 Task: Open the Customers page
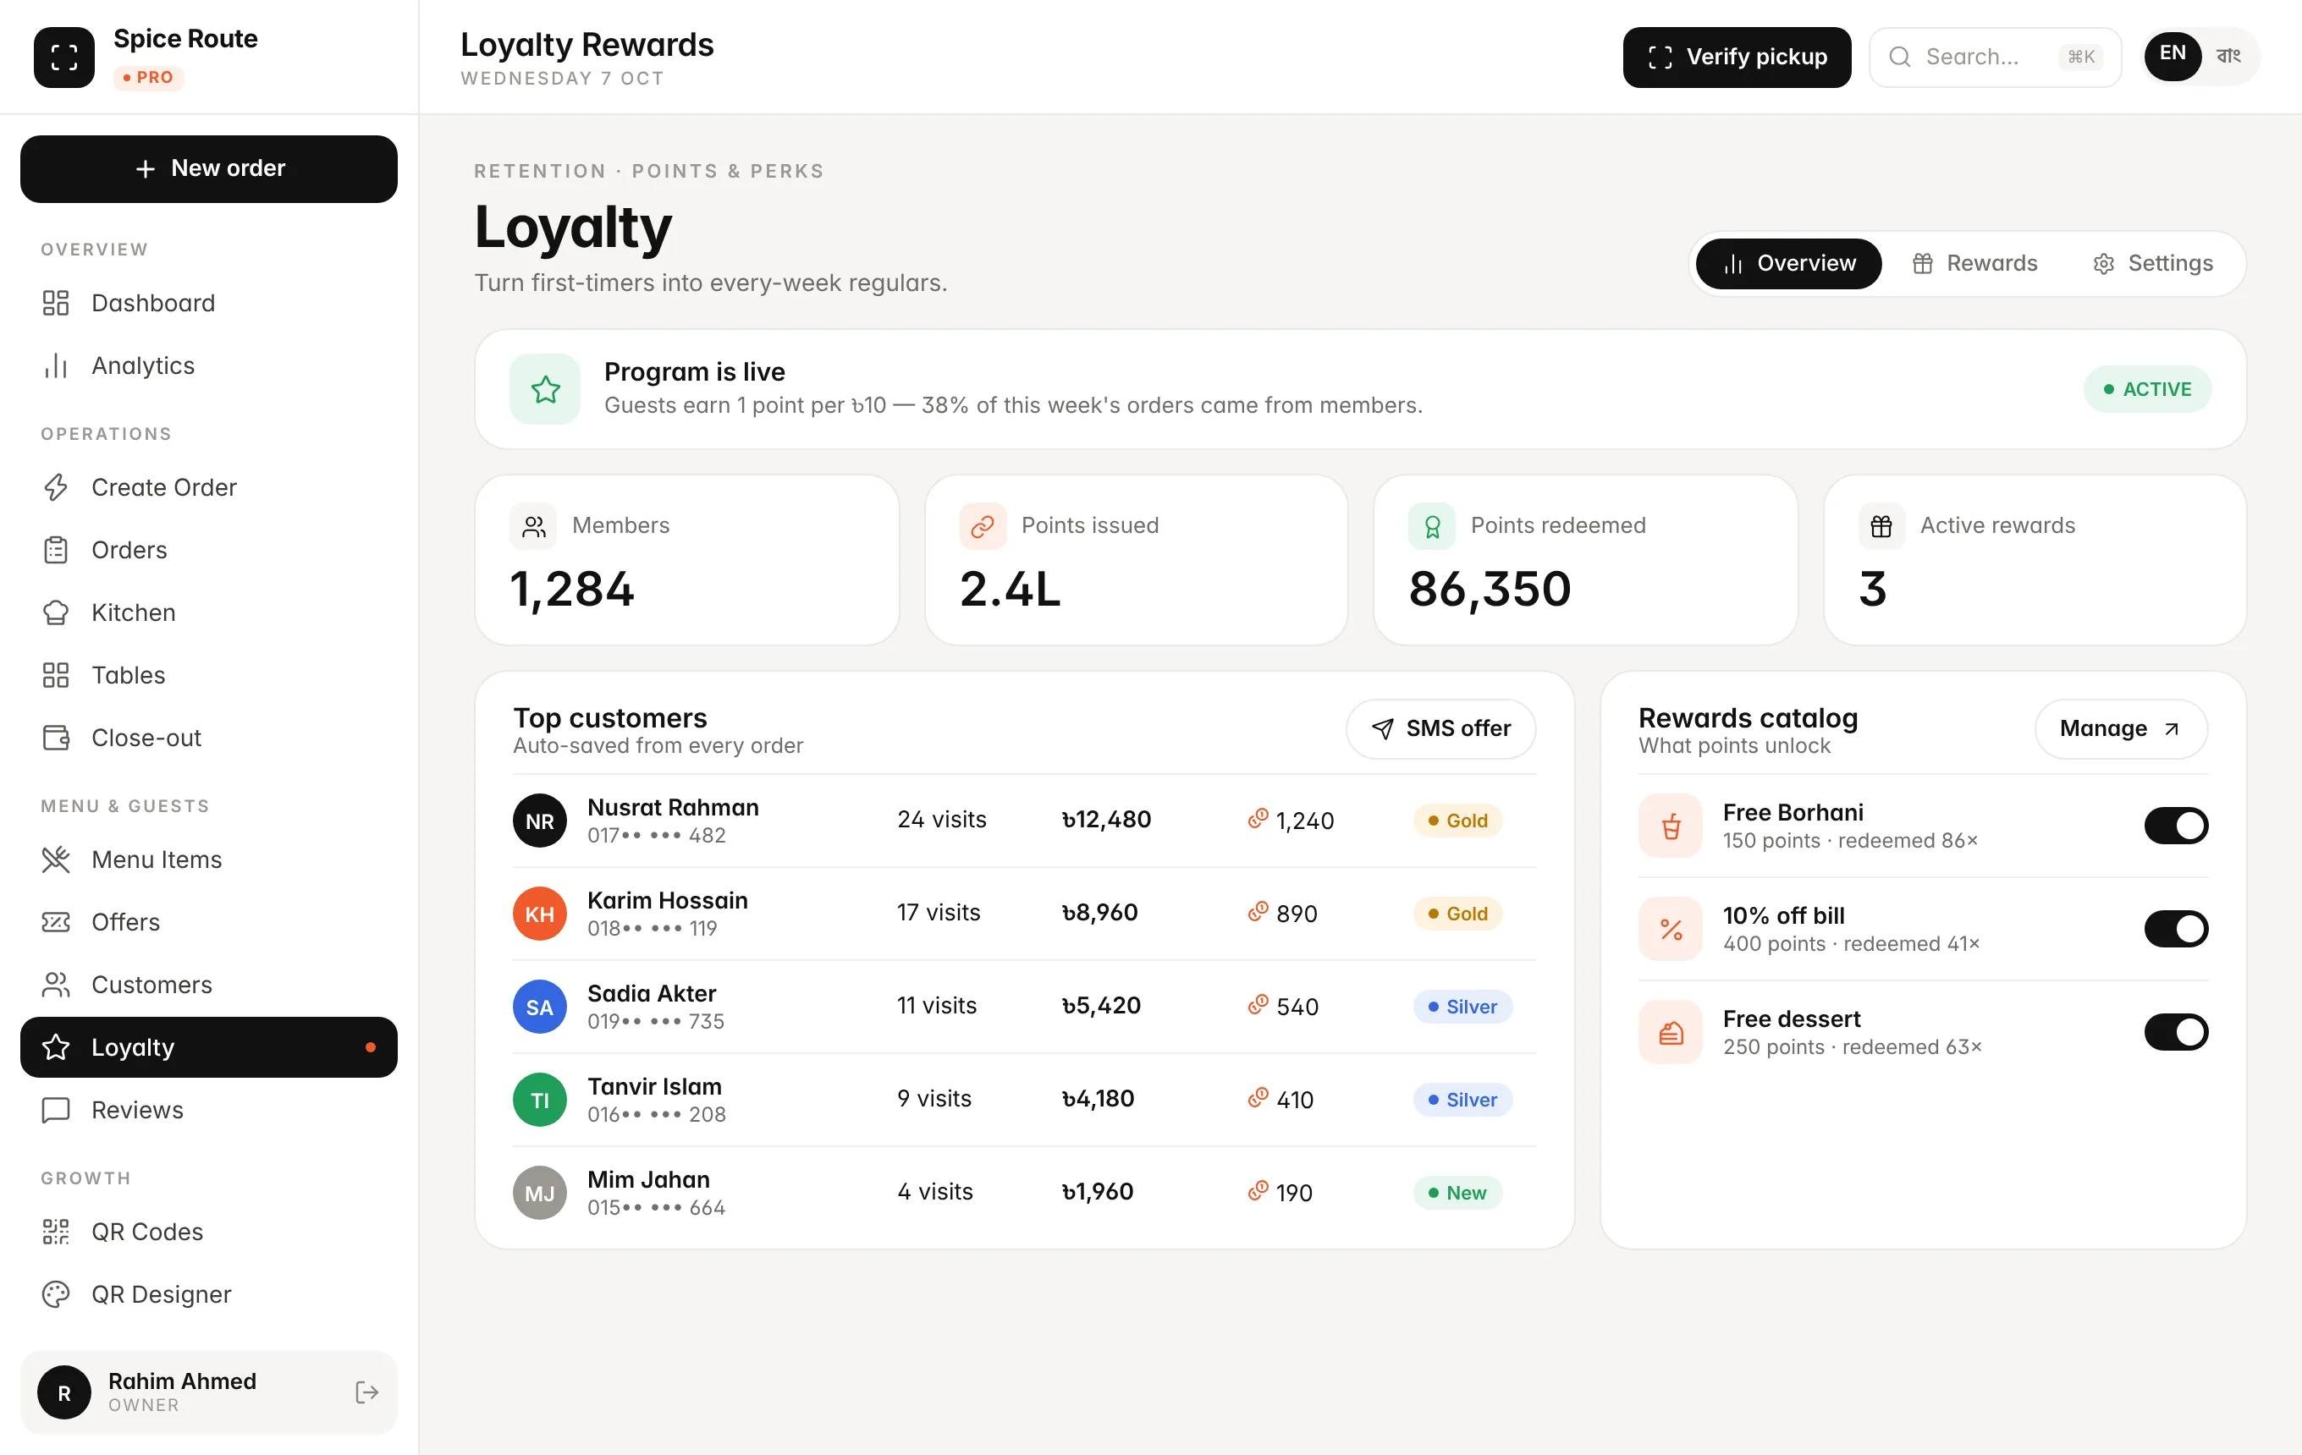coord(208,985)
